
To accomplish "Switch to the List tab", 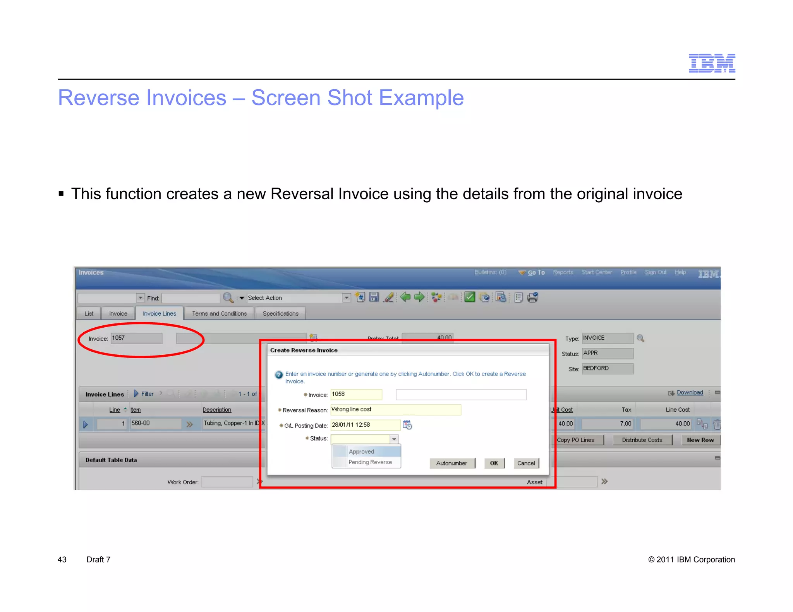I will click(x=89, y=313).
